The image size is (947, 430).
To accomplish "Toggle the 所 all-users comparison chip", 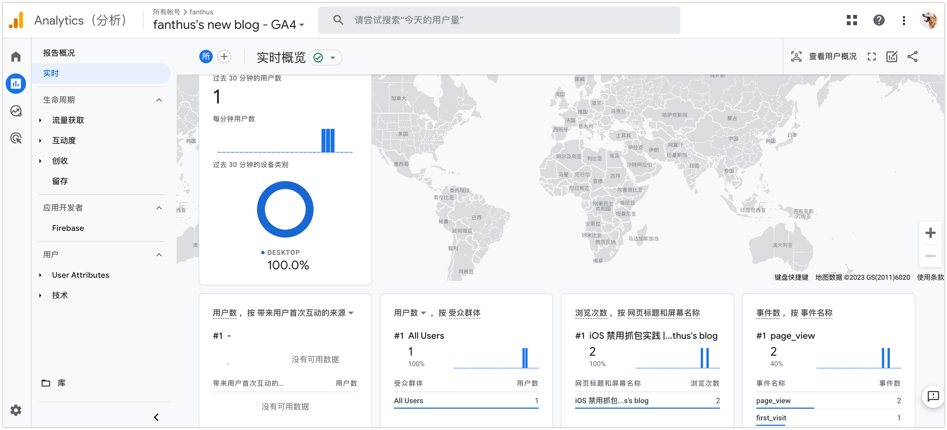I will [206, 57].
